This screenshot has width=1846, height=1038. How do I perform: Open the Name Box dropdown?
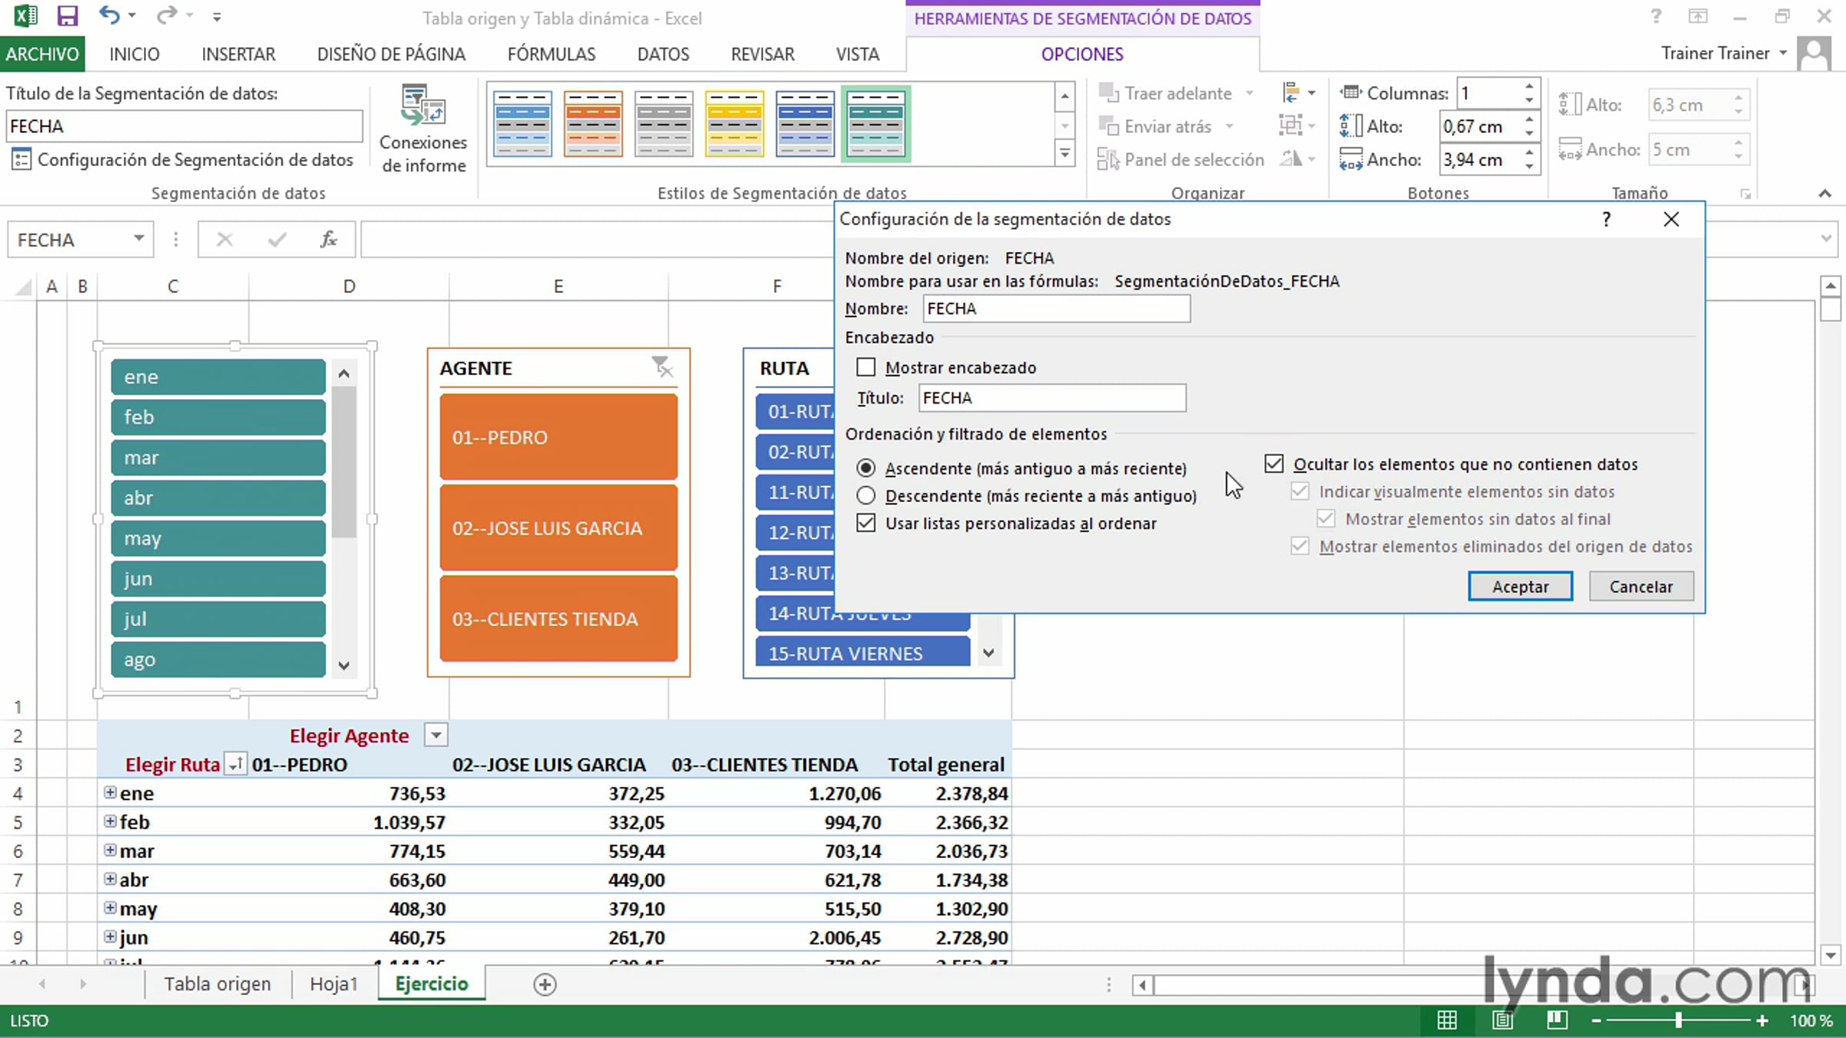click(x=138, y=238)
